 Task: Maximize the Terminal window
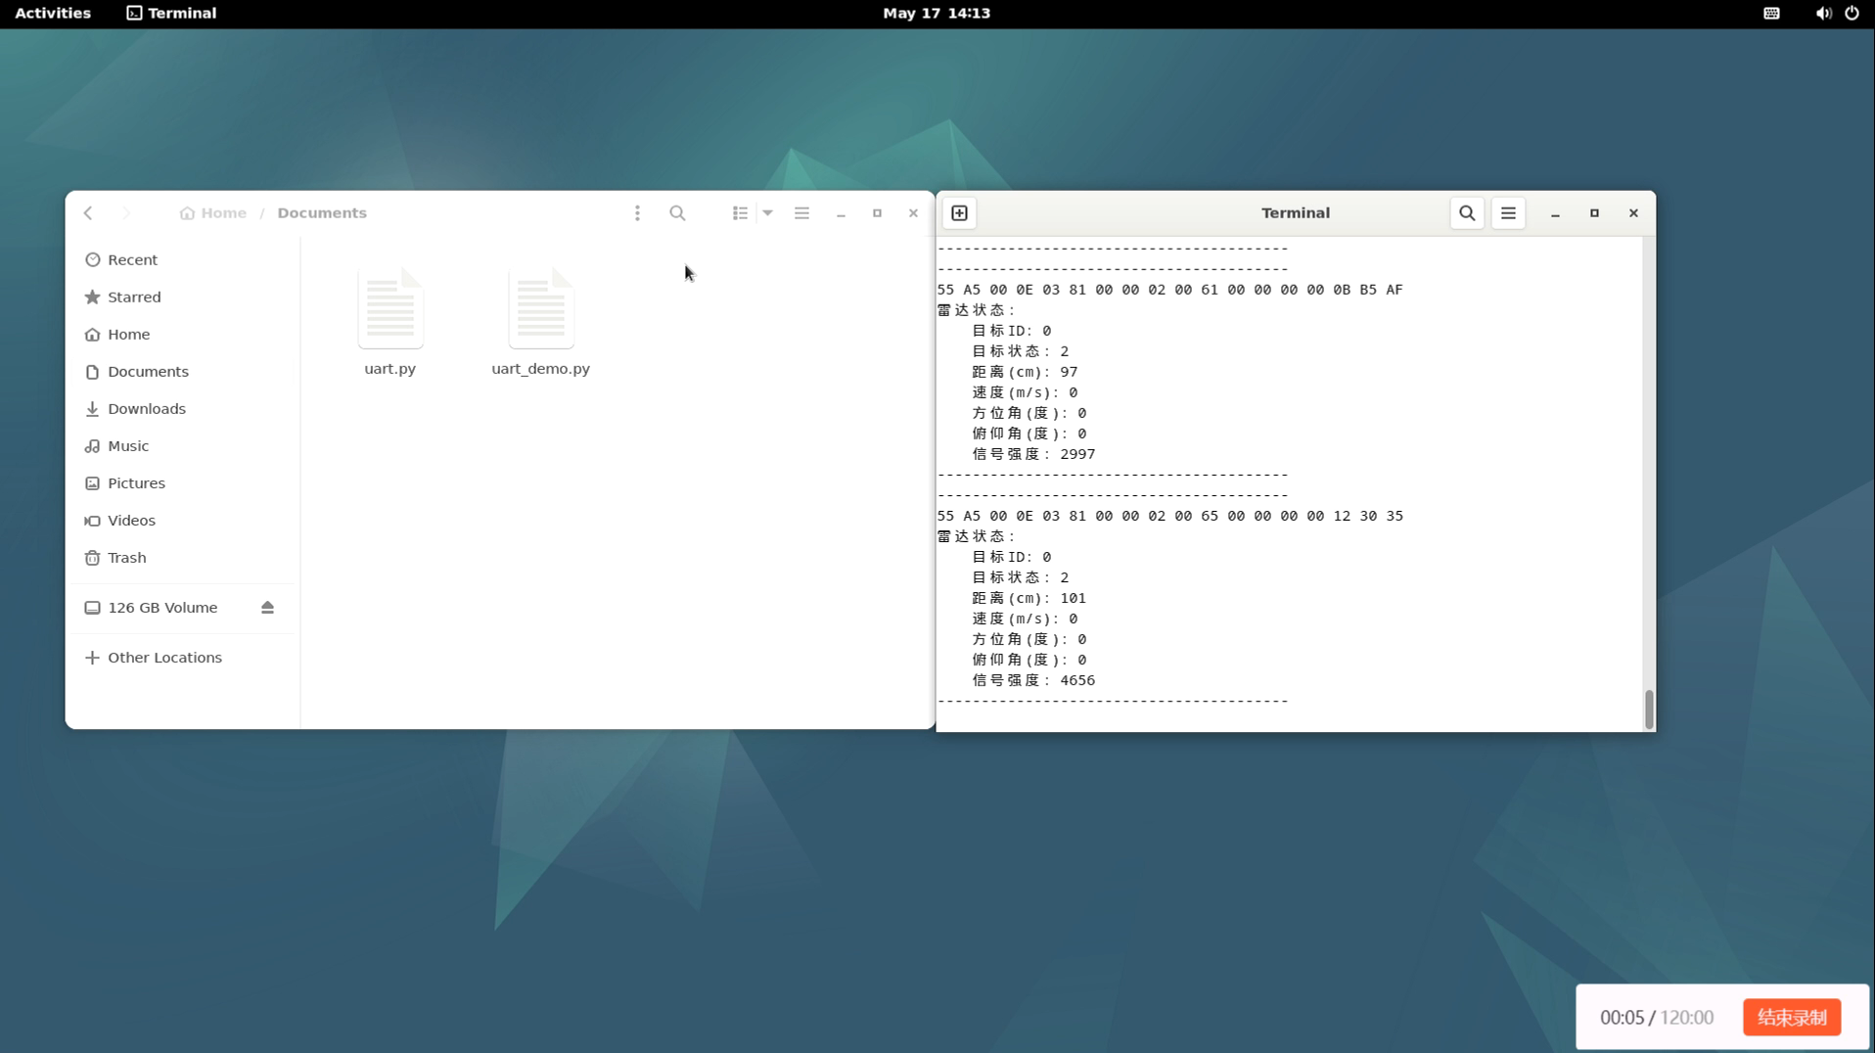(x=1594, y=212)
